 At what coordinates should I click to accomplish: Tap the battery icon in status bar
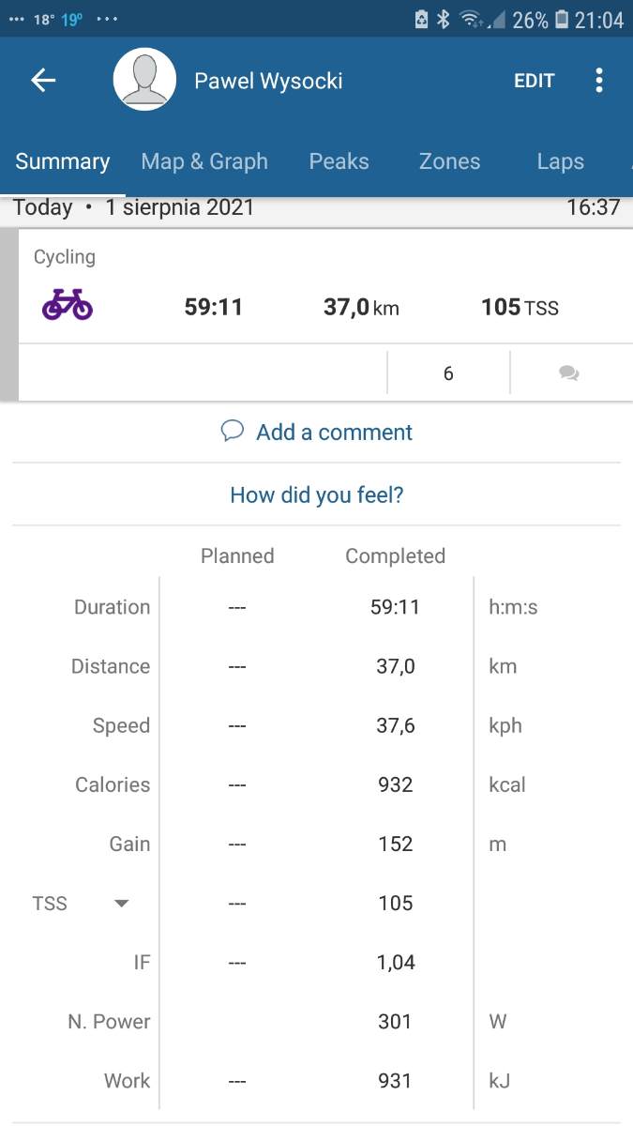pos(562,19)
